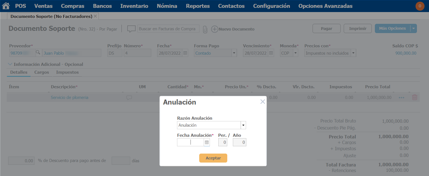Click the Imprimir button
429x176 pixels.
click(357, 28)
